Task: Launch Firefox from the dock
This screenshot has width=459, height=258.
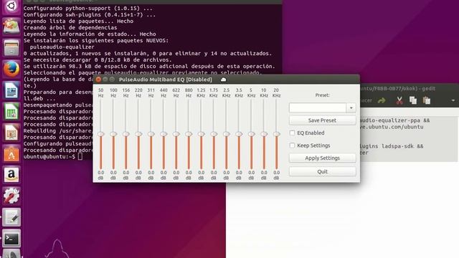Action: coord(11,69)
